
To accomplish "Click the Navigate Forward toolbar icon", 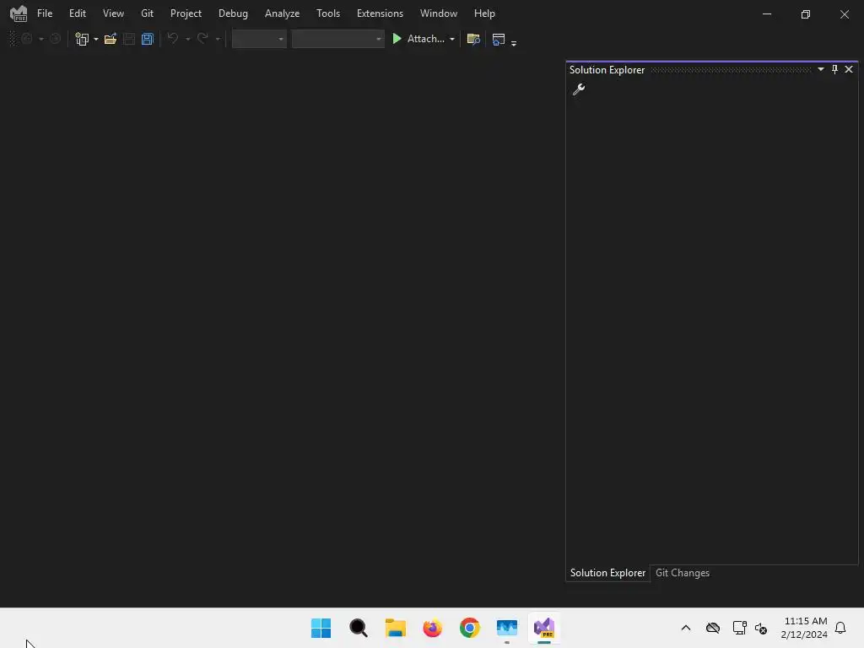I will 55,39.
